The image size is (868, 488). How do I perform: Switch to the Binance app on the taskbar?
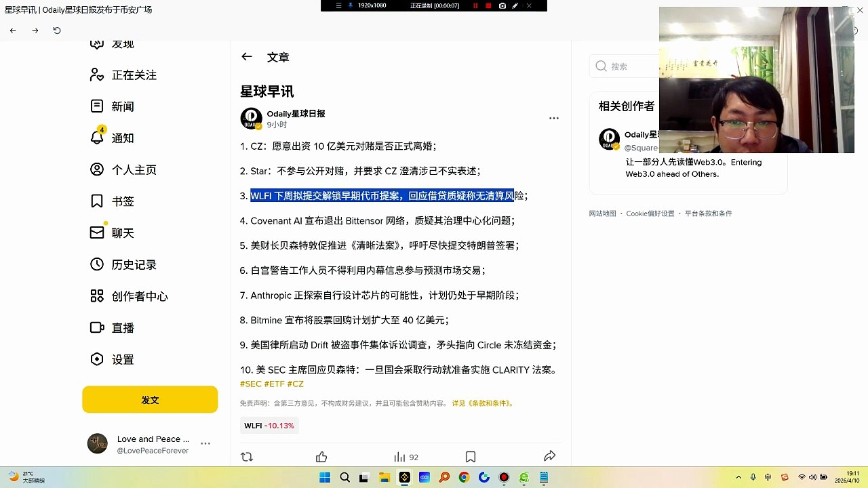pos(405,478)
